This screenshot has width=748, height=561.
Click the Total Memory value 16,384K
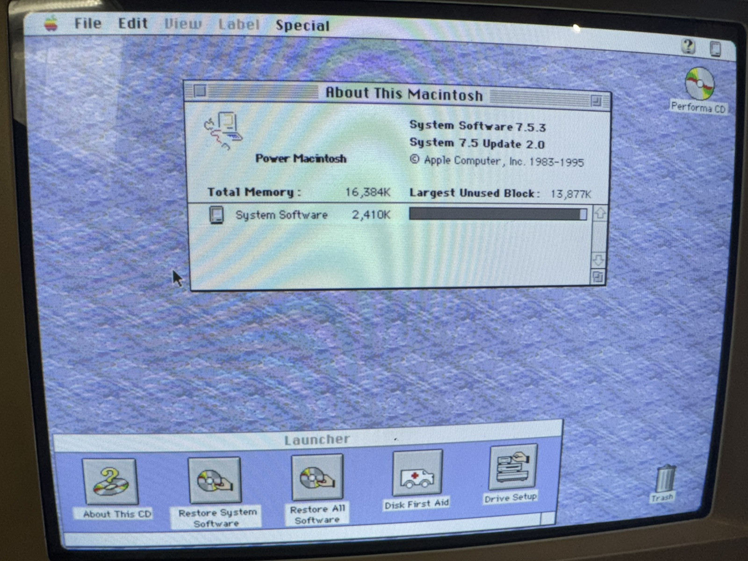(367, 192)
